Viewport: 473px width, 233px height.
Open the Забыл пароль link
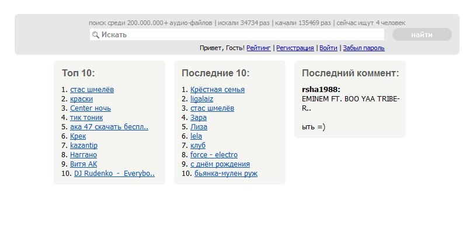(x=363, y=48)
